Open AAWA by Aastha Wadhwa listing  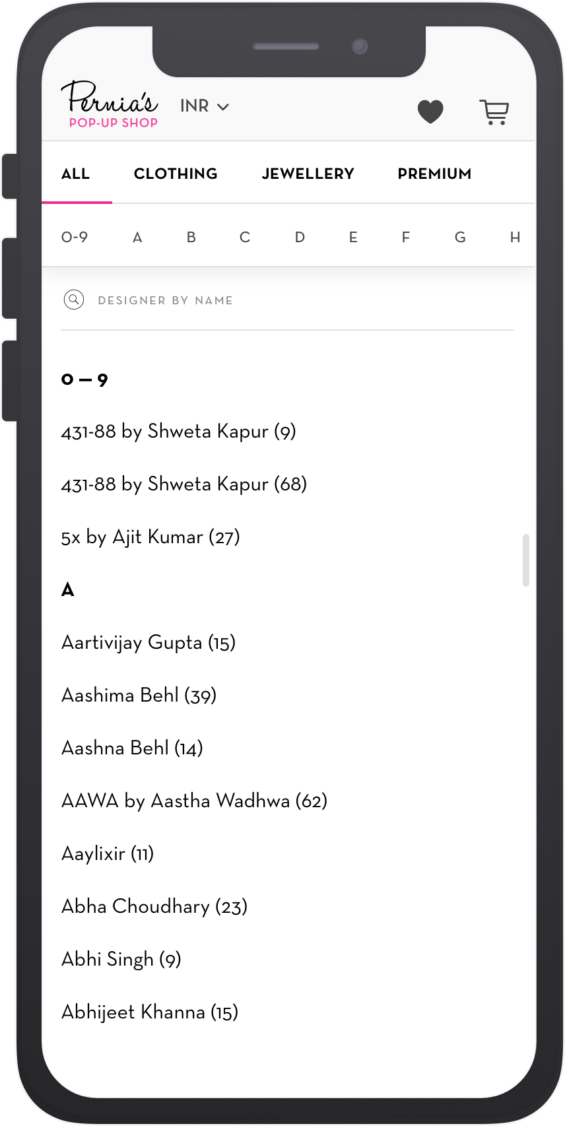(194, 801)
